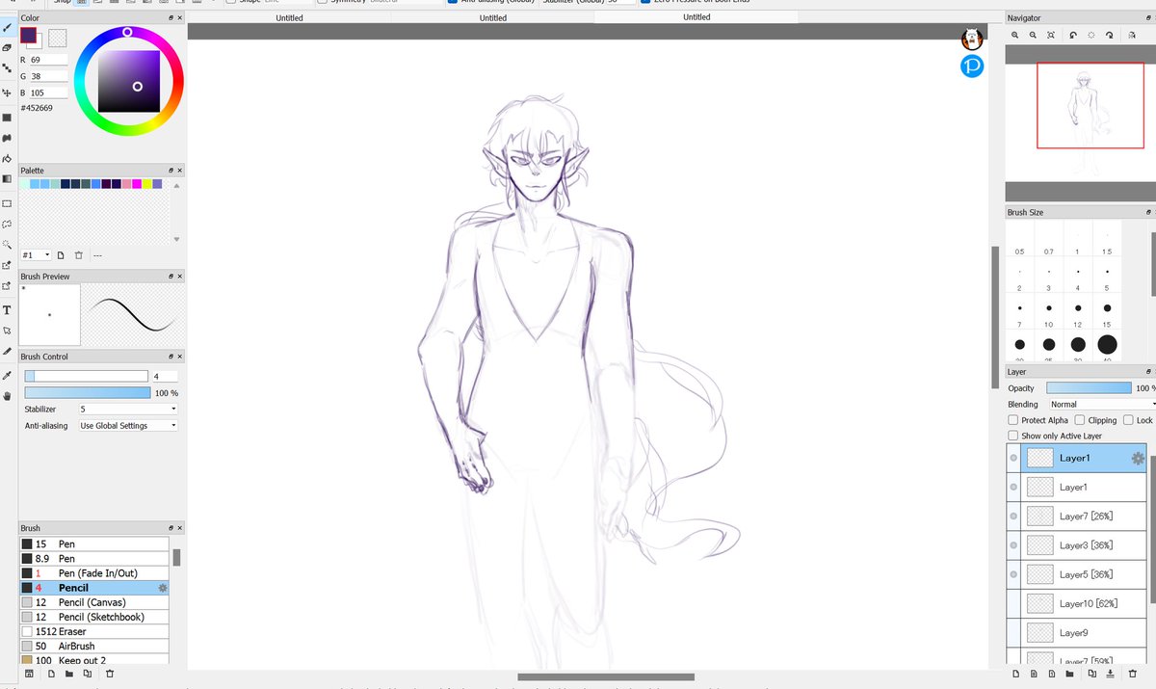Click Fit to window icon in Navigator
Image resolution: width=1156 pixels, height=689 pixels.
(1051, 35)
